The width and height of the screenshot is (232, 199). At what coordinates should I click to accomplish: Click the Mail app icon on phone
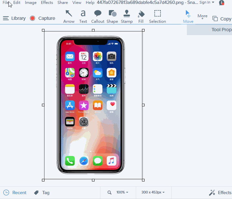point(70,56)
